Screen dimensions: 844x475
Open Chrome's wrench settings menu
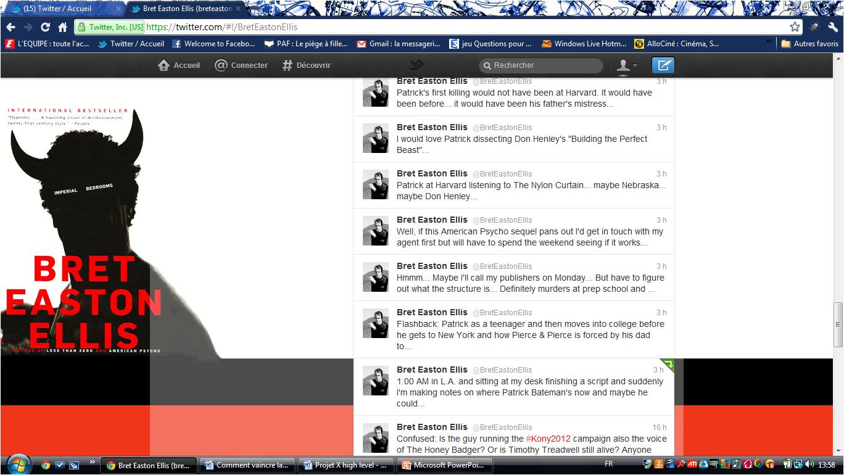click(833, 27)
